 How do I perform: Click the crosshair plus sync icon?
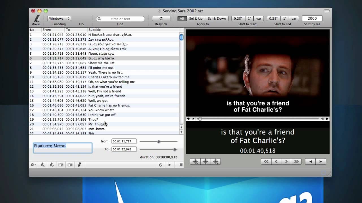point(216,162)
